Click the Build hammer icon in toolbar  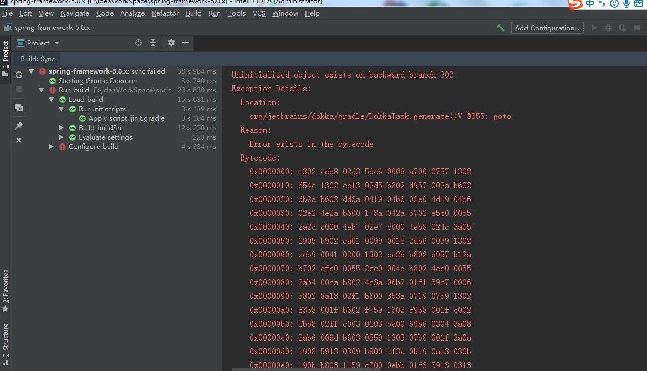tap(500, 28)
